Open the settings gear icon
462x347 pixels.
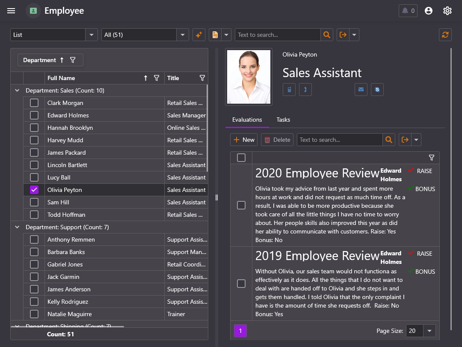click(447, 11)
